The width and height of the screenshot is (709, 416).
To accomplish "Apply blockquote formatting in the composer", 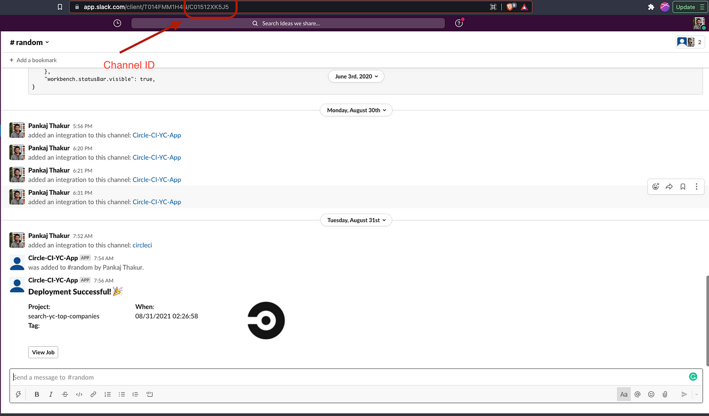I will coord(135,394).
